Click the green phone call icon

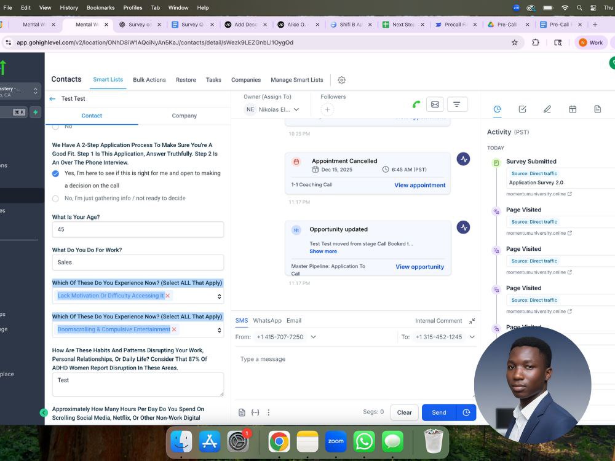(x=416, y=104)
